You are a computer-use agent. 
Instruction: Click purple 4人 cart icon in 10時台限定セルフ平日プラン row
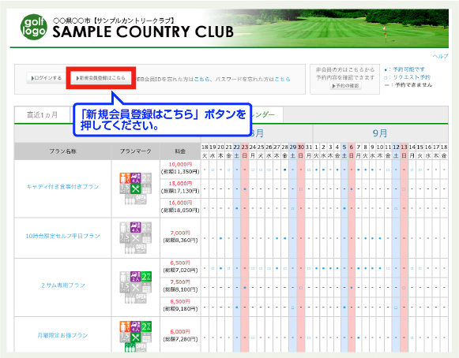[136, 227]
